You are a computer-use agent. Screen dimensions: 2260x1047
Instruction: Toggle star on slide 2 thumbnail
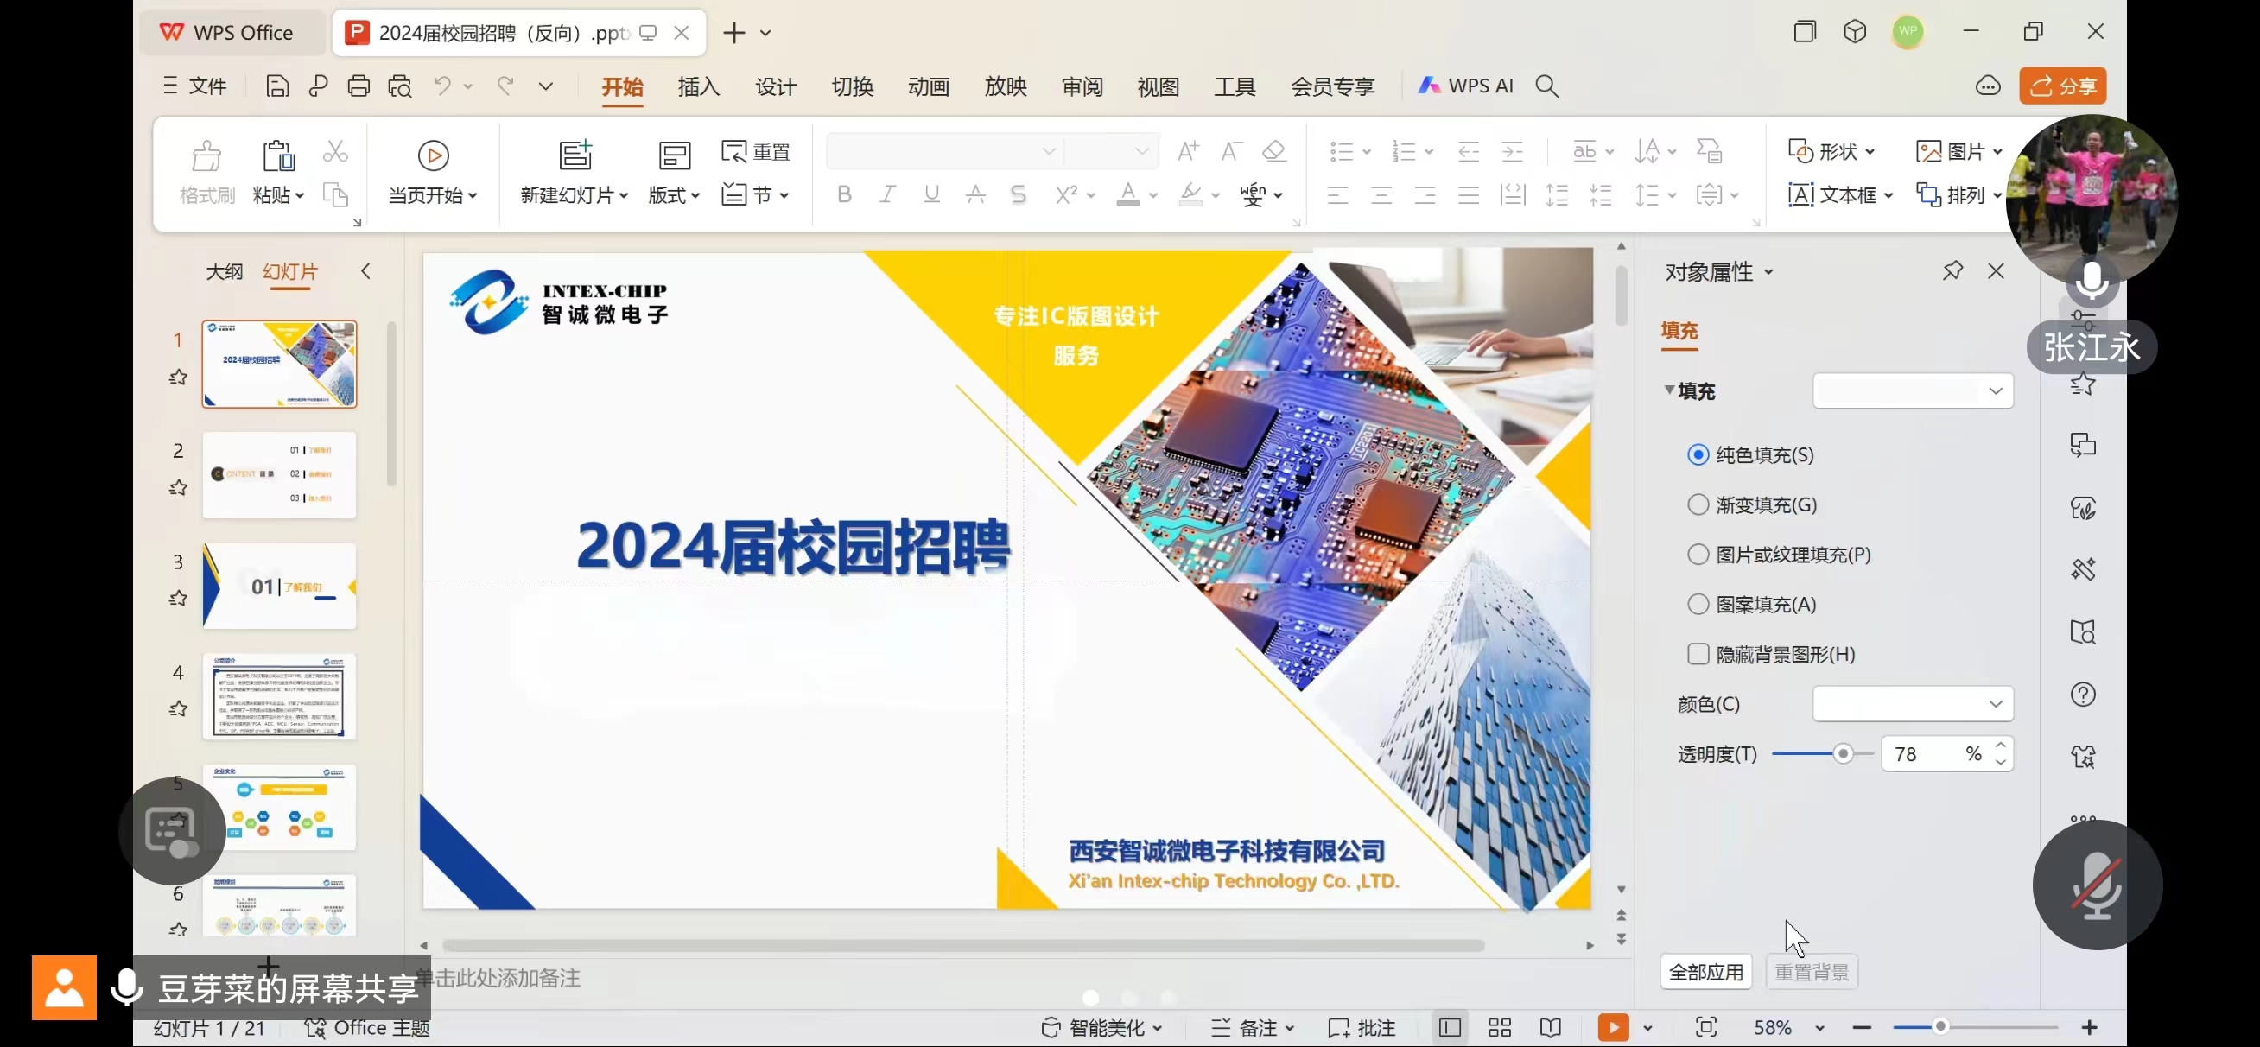(x=178, y=488)
